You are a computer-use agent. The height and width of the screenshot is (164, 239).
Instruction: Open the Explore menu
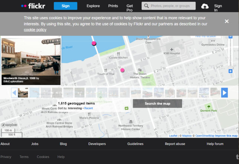[93, 6]
